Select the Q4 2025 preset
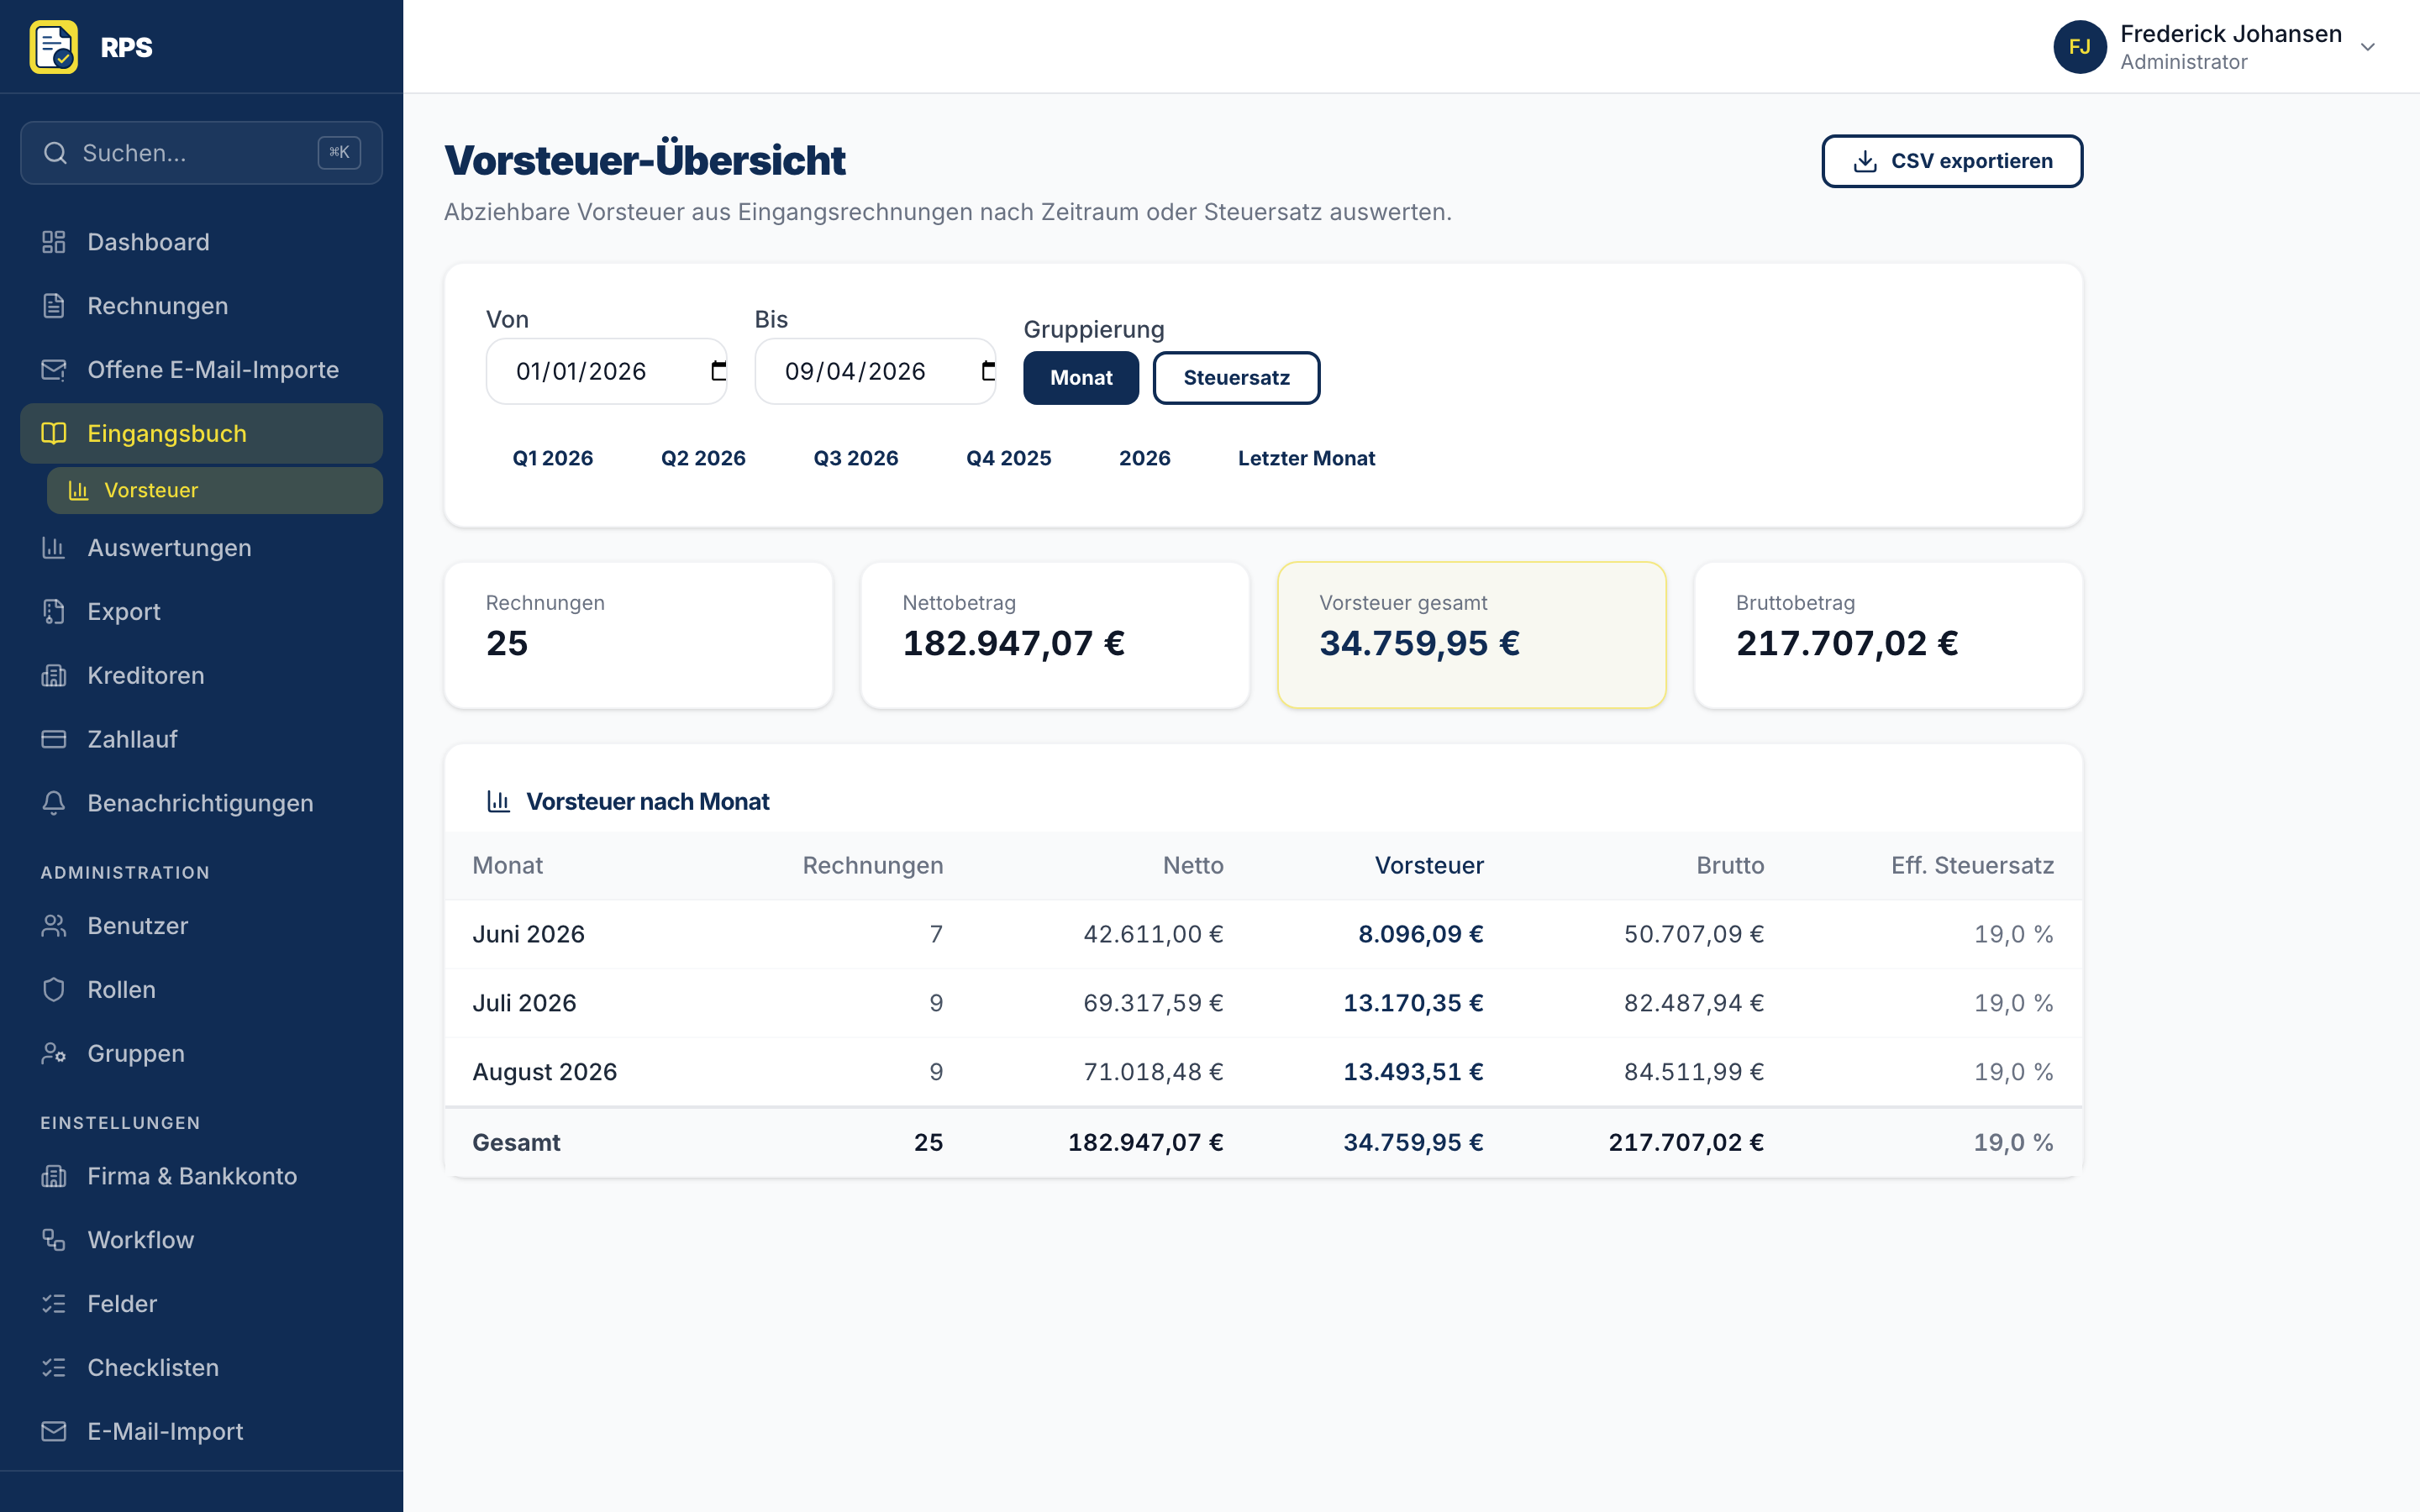 pyautogui.click(x=1008, y=458)
